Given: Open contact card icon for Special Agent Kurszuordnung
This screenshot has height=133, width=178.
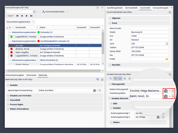Looking at the screenshot, I should point(95,90).
